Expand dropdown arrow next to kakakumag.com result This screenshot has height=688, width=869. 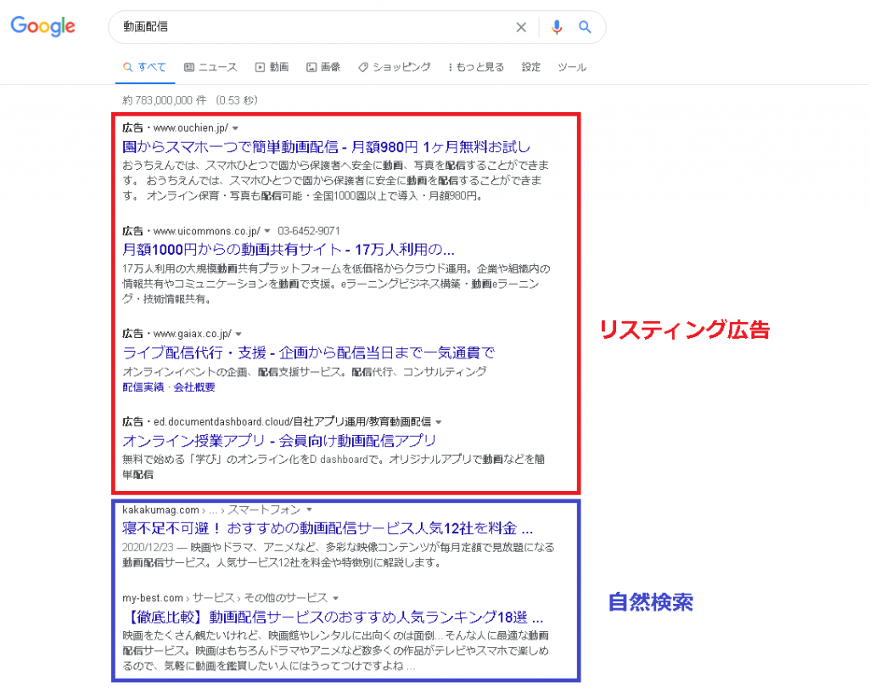click(x=309, y=510)
